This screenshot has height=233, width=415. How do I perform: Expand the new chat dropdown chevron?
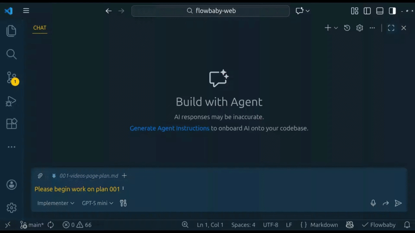coord(336,28)
